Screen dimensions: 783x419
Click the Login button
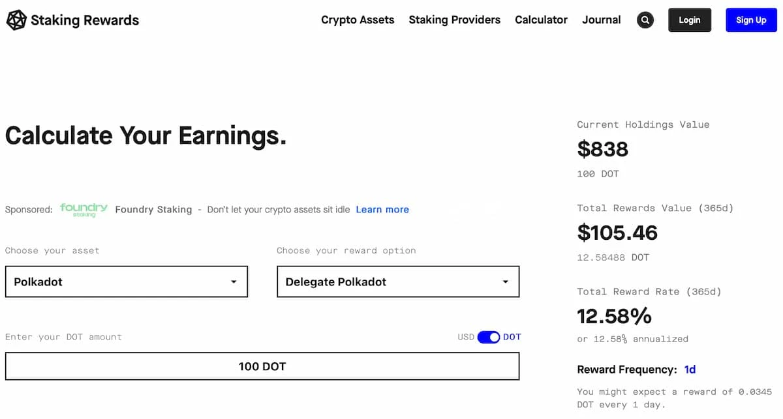point(690,20)
